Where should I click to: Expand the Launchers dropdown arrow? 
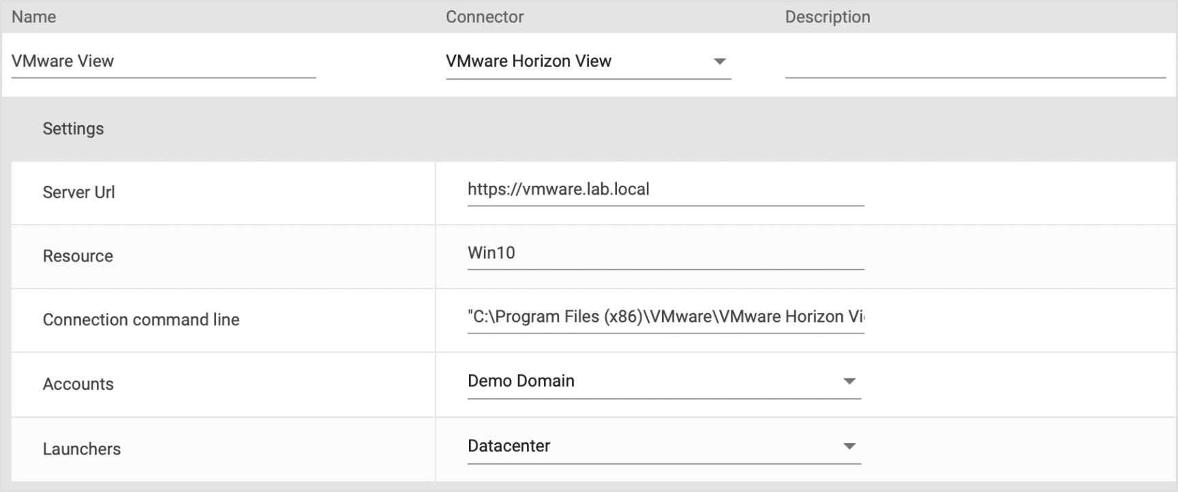coord(849,446)
